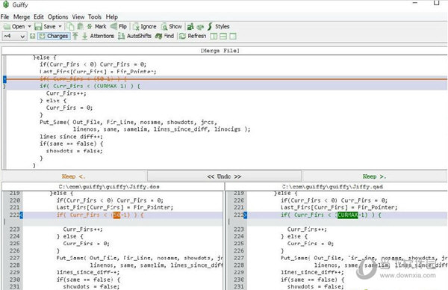
Task: Click the Open toolbar button
Action: pyautogui.click(x=14, y=27)
